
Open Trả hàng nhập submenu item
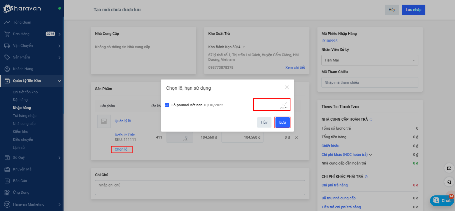[x=25, y=116]
